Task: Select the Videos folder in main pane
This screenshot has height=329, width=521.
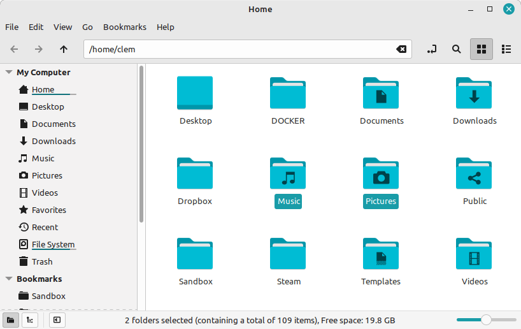Action: coord(474,254)
